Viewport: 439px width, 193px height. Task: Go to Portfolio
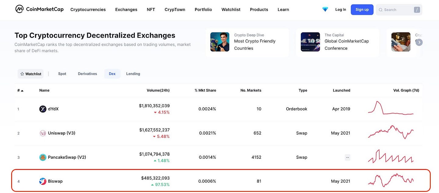pos(203,9)
